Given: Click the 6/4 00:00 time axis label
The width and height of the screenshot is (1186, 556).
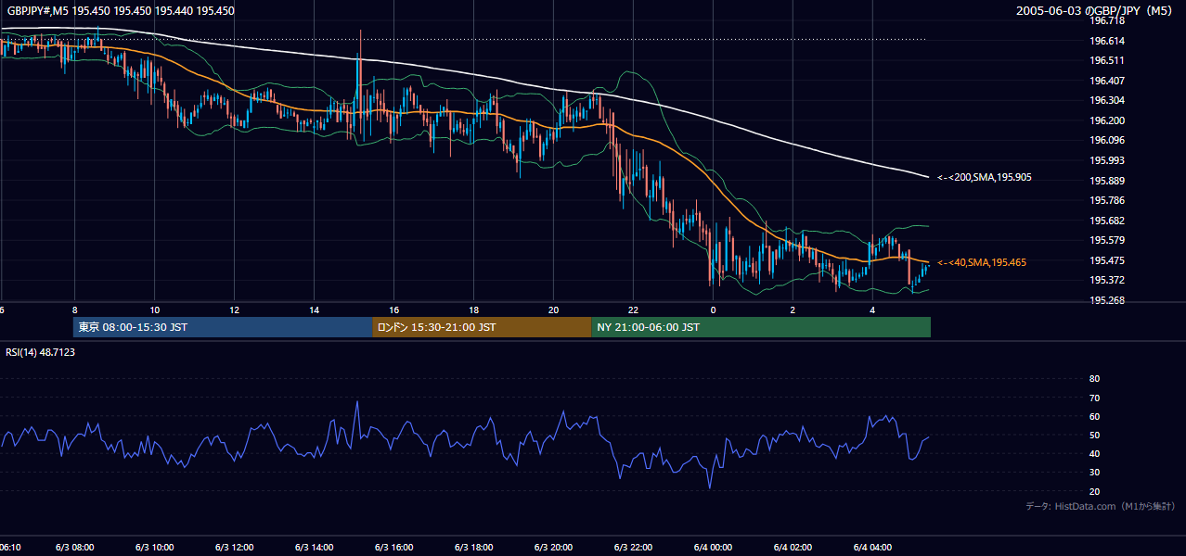Looking at the screenshot, I should pos(713,547).
